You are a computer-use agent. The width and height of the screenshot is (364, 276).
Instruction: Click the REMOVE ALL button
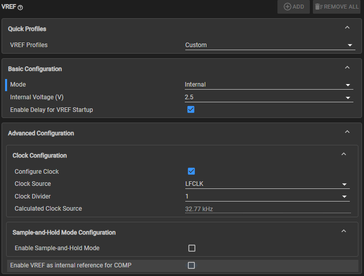point(337,7)
